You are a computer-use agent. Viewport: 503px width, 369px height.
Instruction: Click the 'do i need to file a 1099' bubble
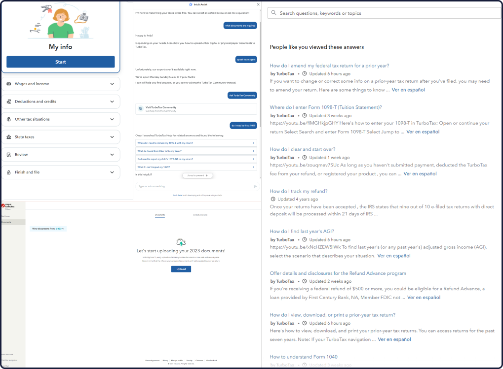point(243,126)
